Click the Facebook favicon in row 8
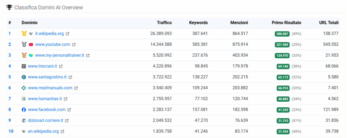The width and height of the screenshot is (347, 138). point(24,110)
